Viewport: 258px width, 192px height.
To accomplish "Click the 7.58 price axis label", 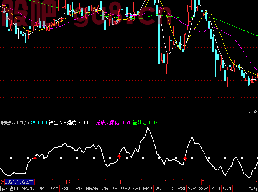I will coord(253,112).
